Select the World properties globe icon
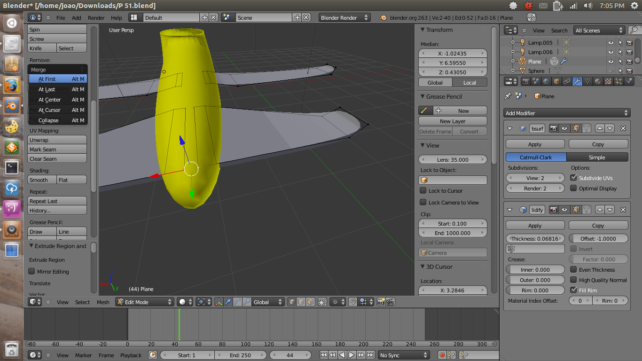The height and width of the screenshot is (361, 642). [546, 81]
